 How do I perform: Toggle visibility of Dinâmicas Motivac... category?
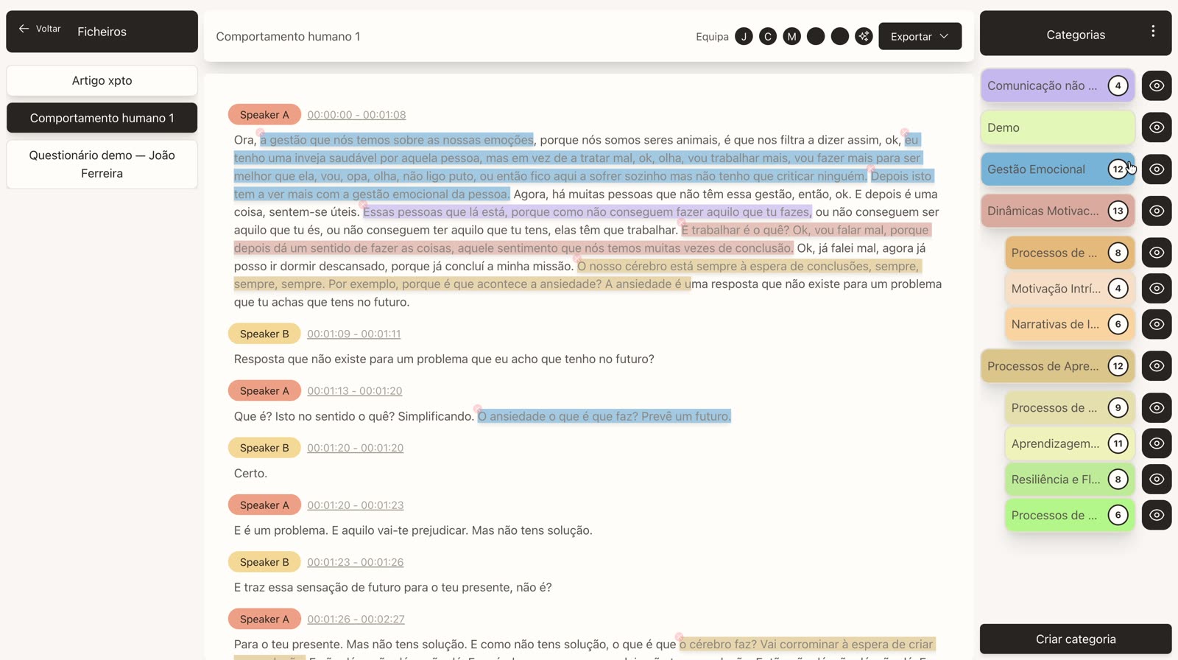point(1157,211)
